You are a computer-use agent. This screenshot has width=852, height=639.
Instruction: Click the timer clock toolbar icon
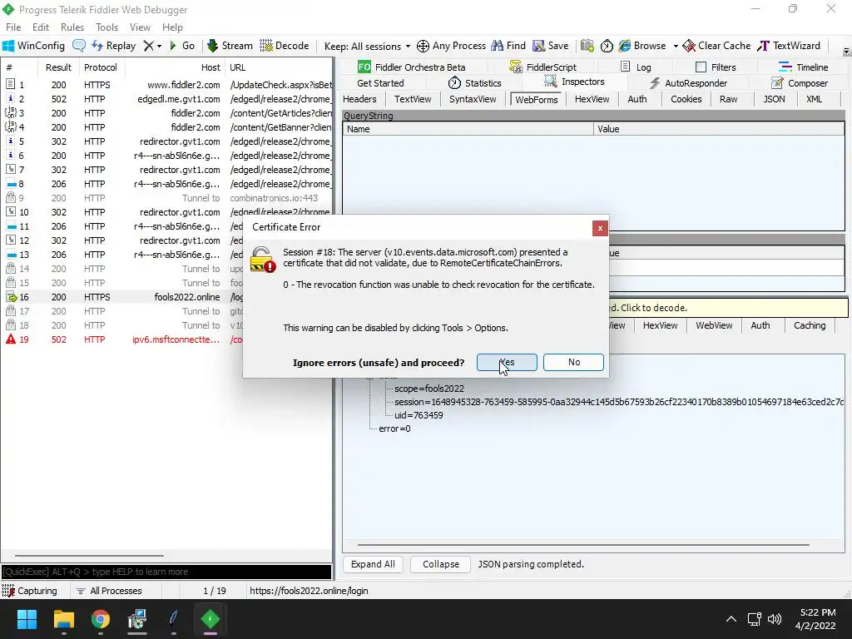point(607,46)
